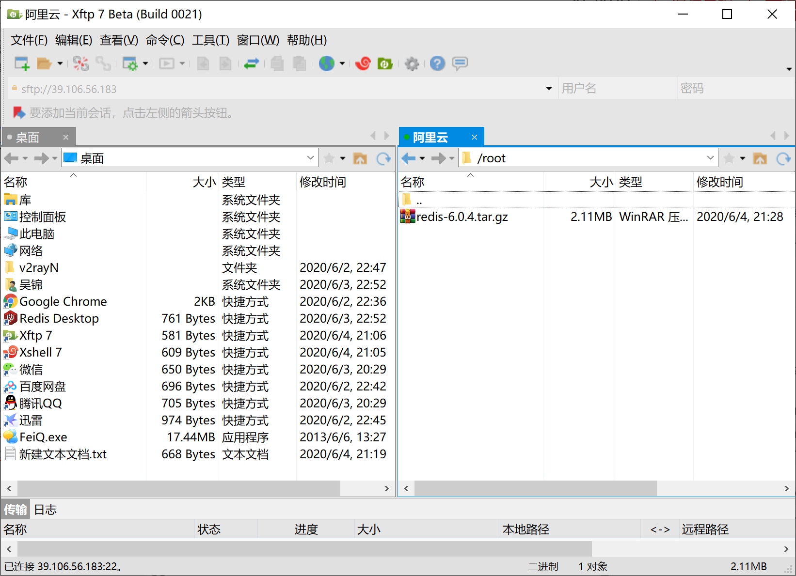
Task: Click the synchronized transfer arrows icon
Action: (251, 63)
